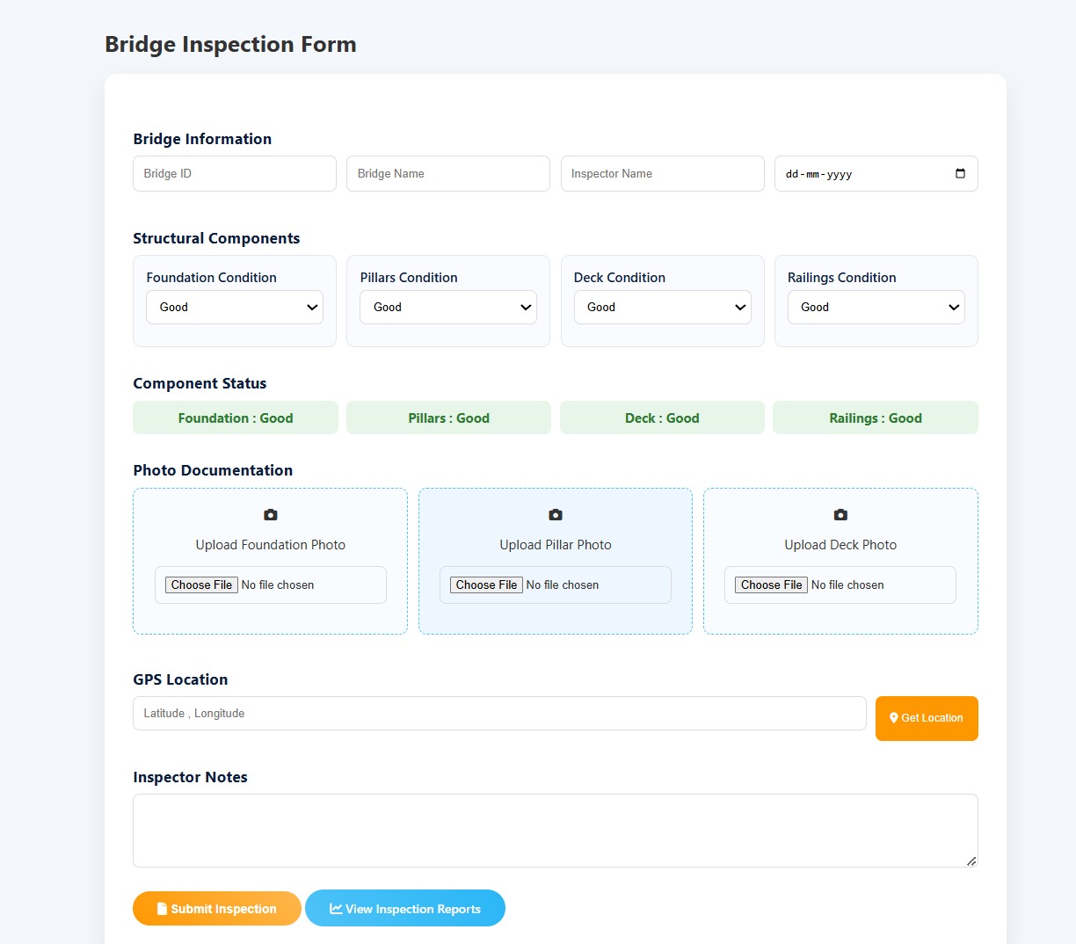Focus the Bridge ID input field
The height and width of the screenshot is (944, 1076).
(x=235, y=174)
